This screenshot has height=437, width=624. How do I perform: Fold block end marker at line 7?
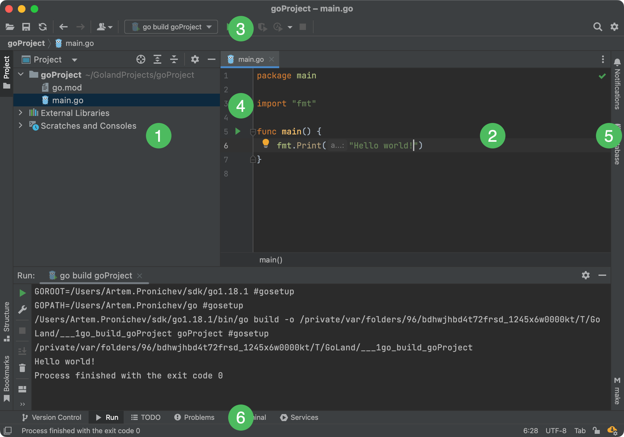[253, 159]
